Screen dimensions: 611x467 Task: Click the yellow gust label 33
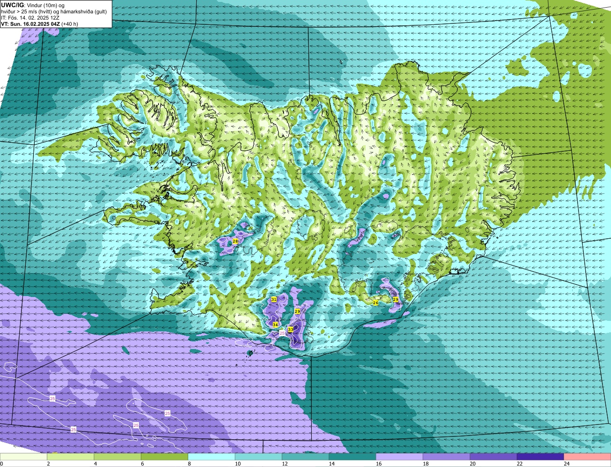click(x=290, y=330)
